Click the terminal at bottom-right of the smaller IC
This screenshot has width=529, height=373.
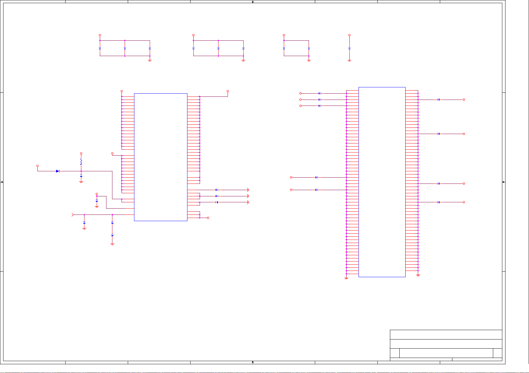(208, 218)
